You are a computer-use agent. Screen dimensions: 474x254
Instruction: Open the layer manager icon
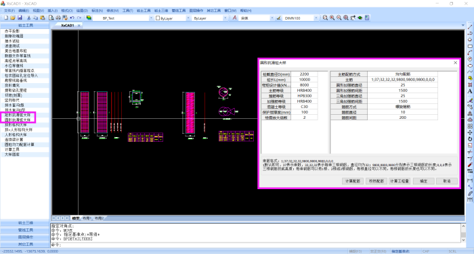coord(89,18)
